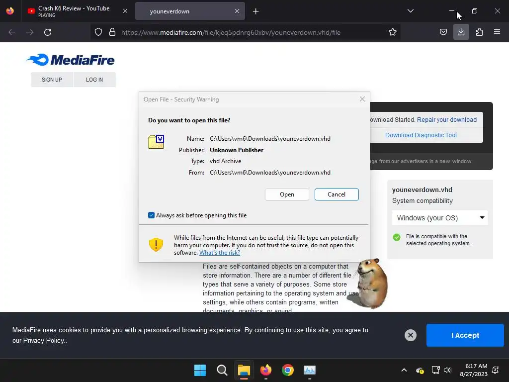
Task: Click Open in the security warning
Action: [x=287, y=194]
